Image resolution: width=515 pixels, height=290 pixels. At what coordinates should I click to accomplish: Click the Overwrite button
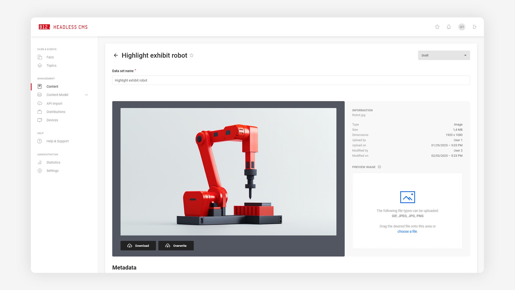point(176,246)
